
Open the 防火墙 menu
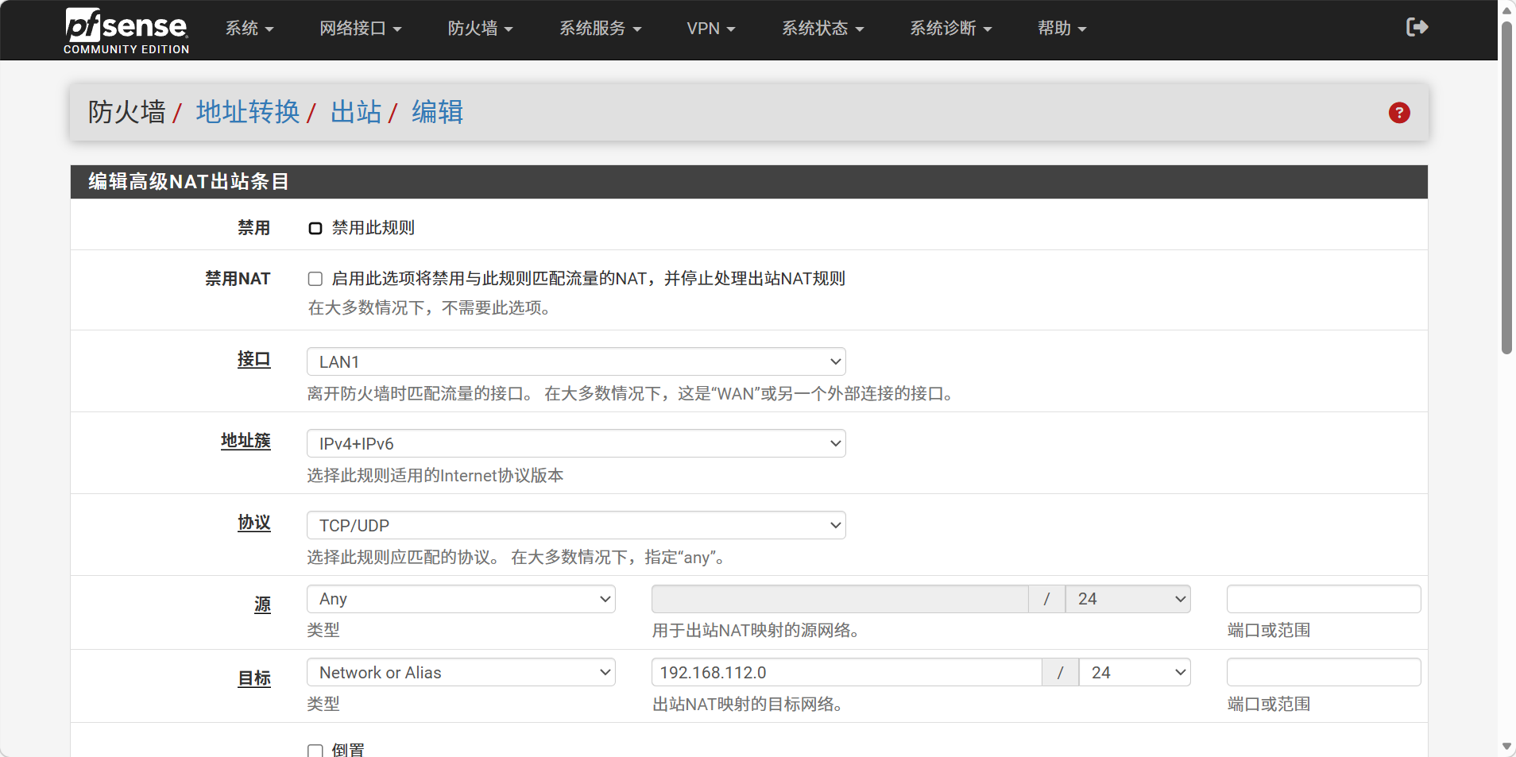[480, 29]
